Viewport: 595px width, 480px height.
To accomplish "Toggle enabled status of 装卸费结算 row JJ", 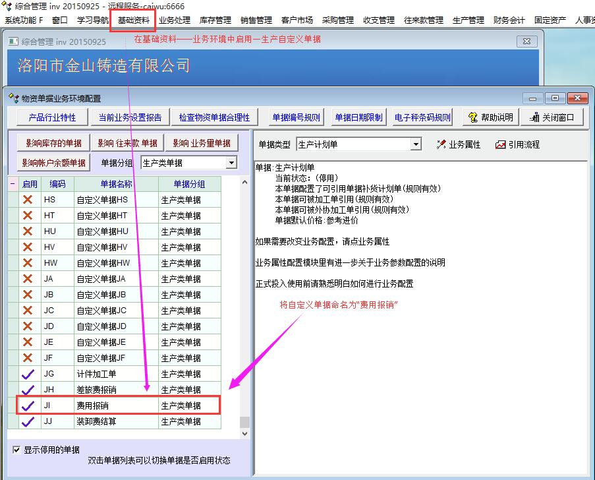I will pos(28,421).
